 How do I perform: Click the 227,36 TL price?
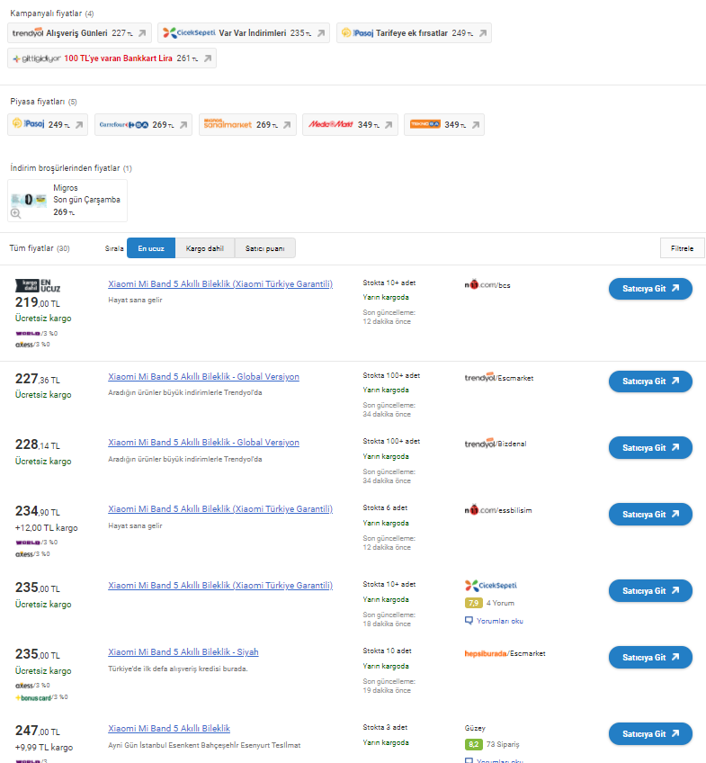point(38,379)
